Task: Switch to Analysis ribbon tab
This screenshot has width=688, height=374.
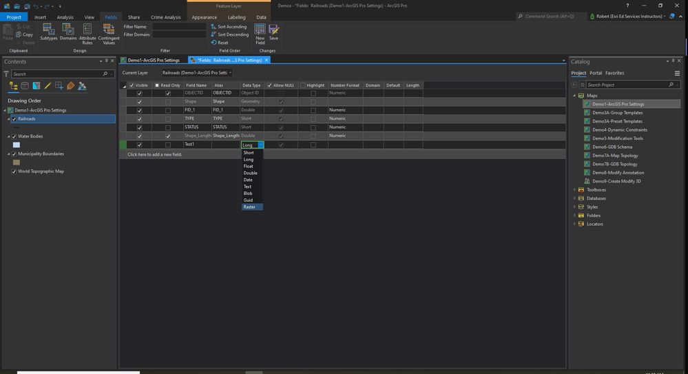Action: [65, 17]
